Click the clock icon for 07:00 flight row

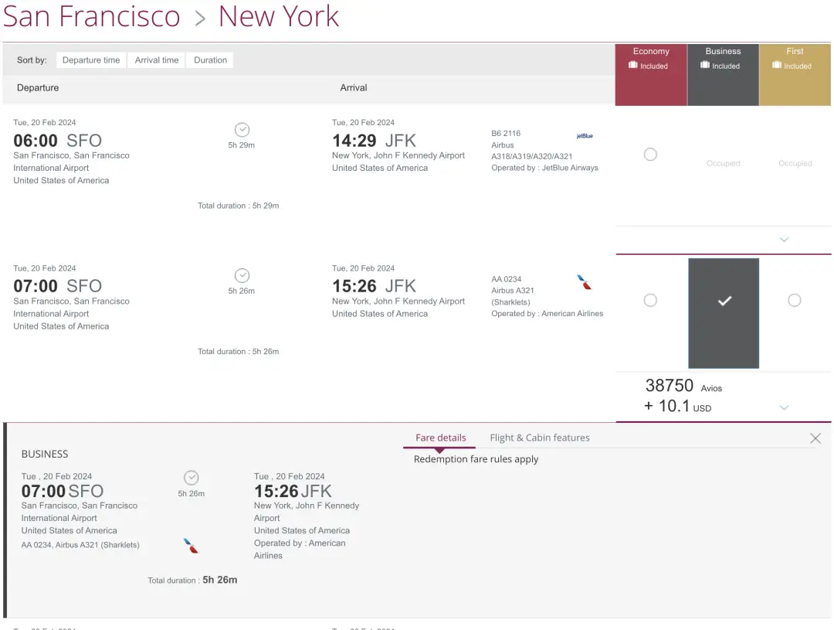tap(242, 276)
